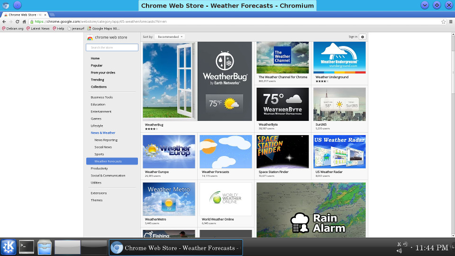This screenshot has height=256, width=455.
Task: Select From your circles in sidebar
Action: [103, 73]
